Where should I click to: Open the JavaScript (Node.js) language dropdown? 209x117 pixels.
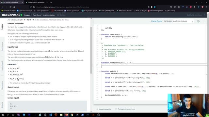[x=183, y=21]
